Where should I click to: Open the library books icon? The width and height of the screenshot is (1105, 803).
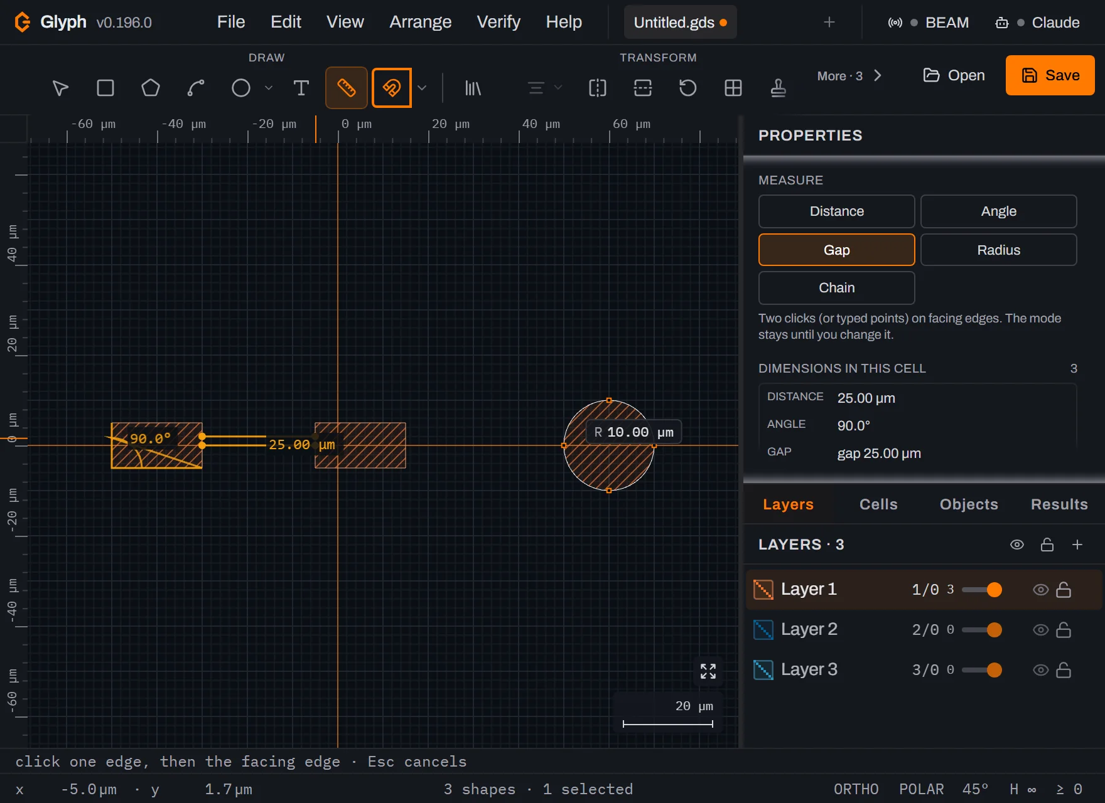(473, 88)
